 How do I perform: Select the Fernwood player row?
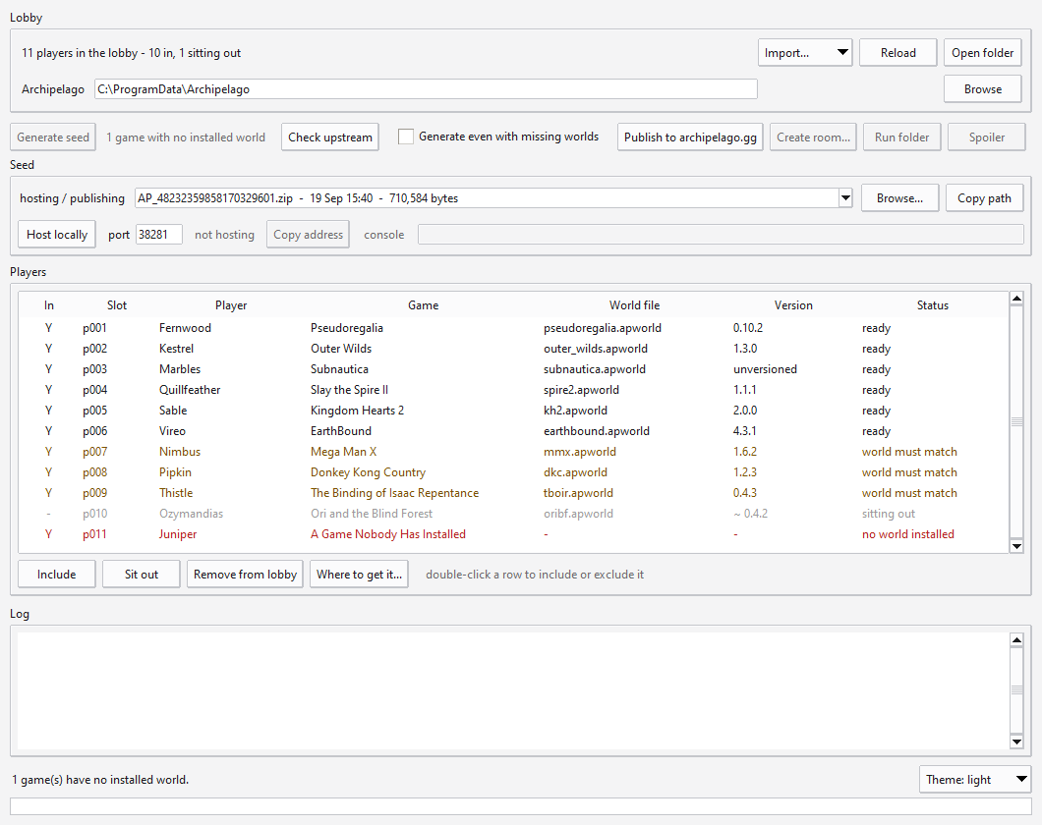(x=513, y=328)
